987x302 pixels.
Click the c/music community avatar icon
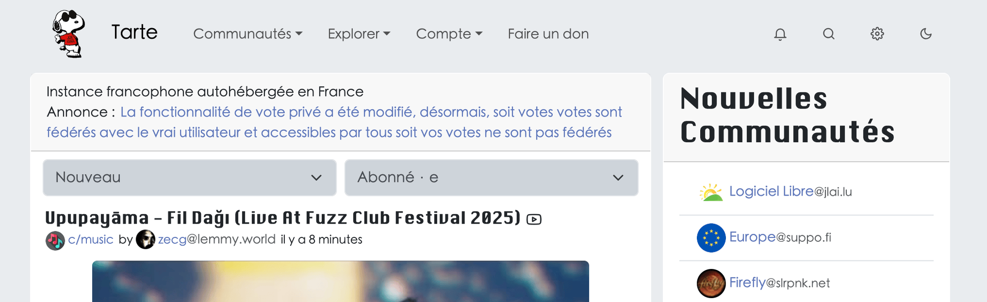pyautogui.click(x=55, y=240)
